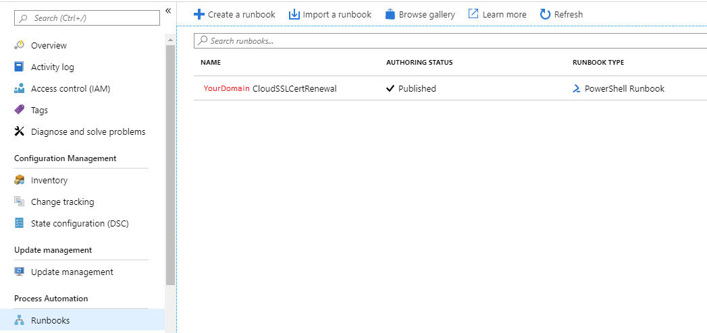Screen dimensions: 707x333
Task: Focus the Search runbooks field
Action: pos(450,40)
